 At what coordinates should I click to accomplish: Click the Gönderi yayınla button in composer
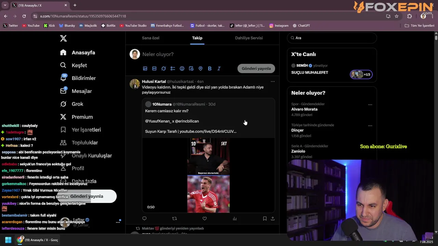[256, 68]
